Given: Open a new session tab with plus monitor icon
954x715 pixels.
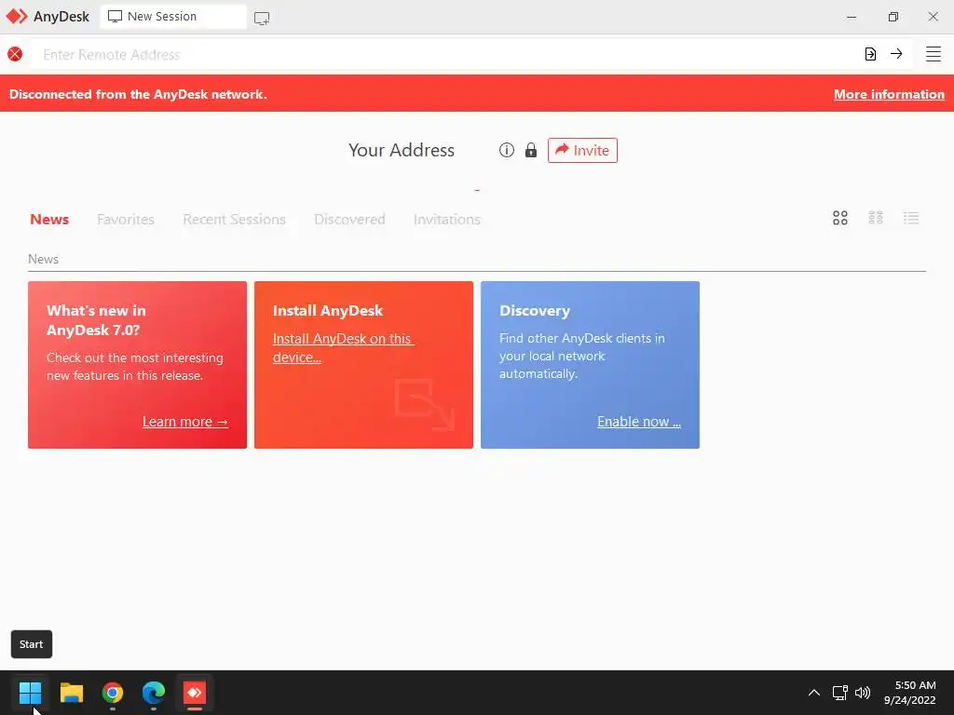Looking at the screenshot, I should pos(262,18).
